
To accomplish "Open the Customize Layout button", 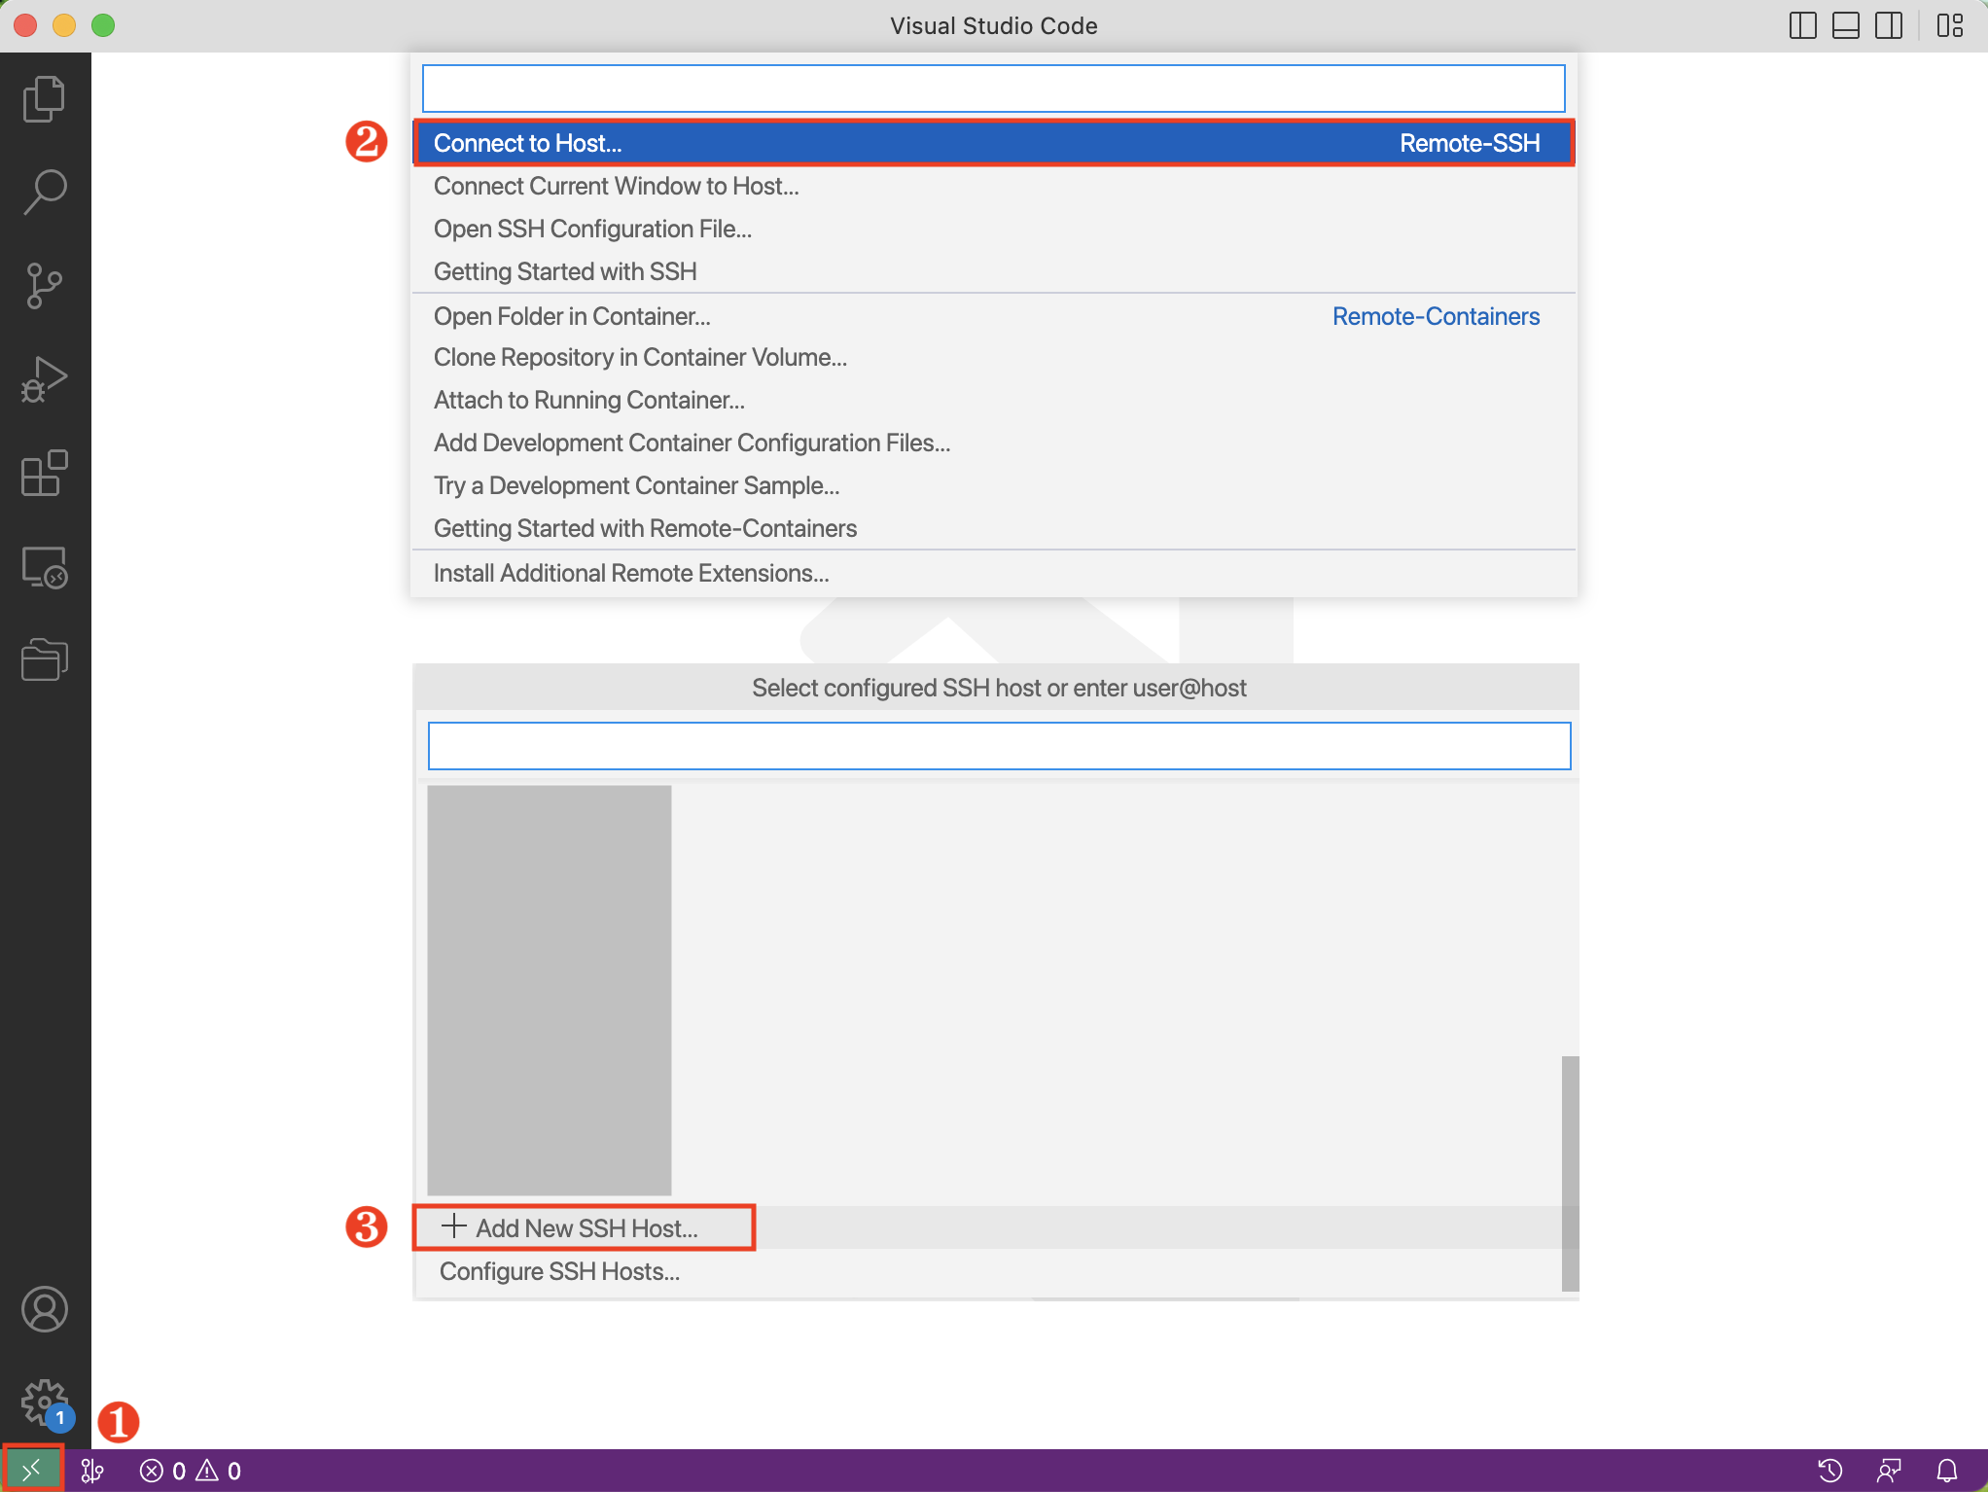I will [x=1950, y=25].
